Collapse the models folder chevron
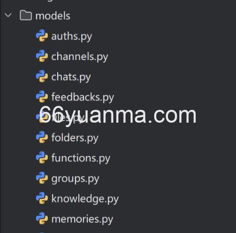 point(8,15)
